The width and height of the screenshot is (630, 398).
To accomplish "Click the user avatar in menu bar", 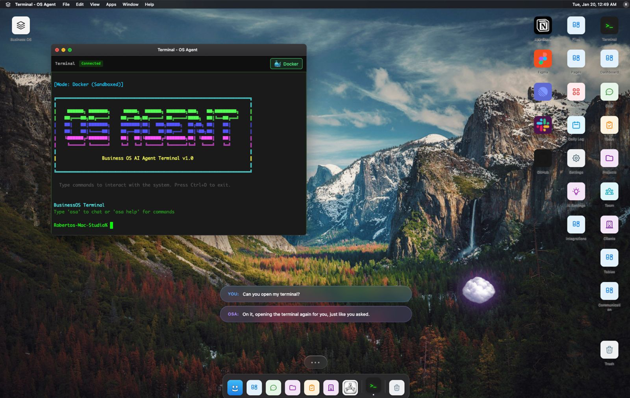I will pyautogui.click(x=626, y=4).
